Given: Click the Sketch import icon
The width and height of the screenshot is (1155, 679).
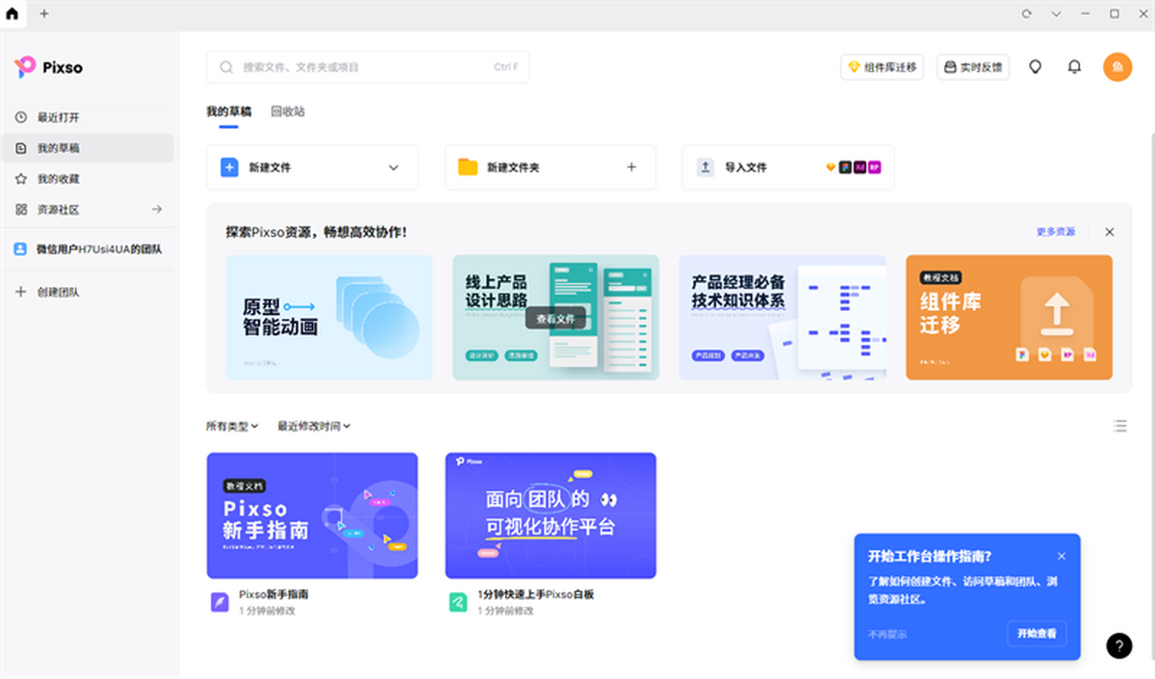Looking at the screenshot, I should tap(832, 168).
